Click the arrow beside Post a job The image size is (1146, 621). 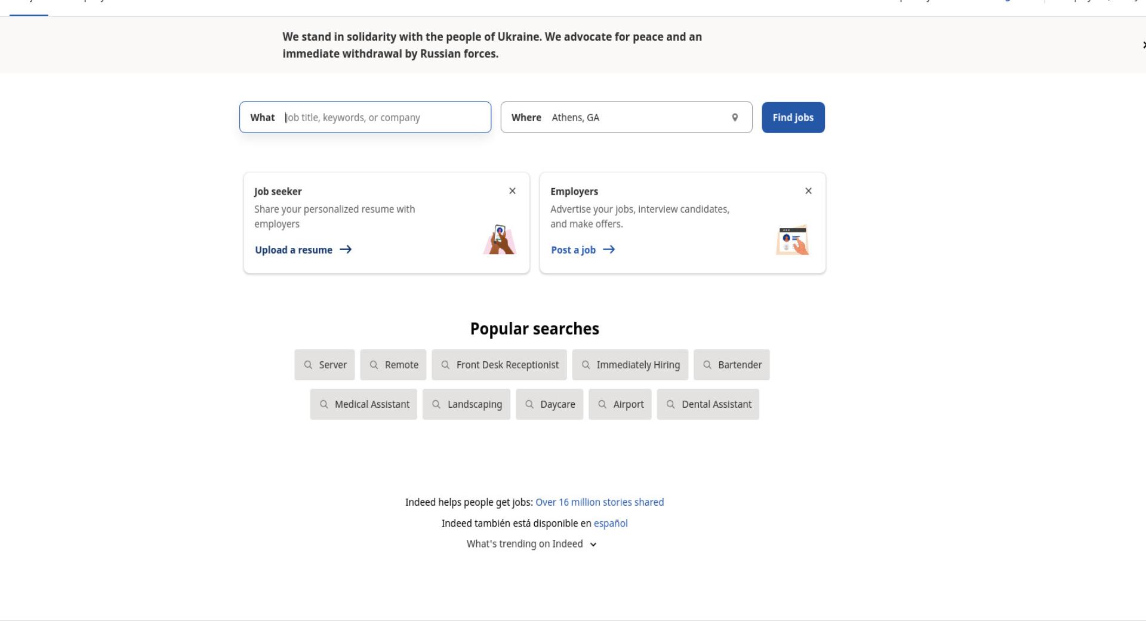[x=609, y=250]
